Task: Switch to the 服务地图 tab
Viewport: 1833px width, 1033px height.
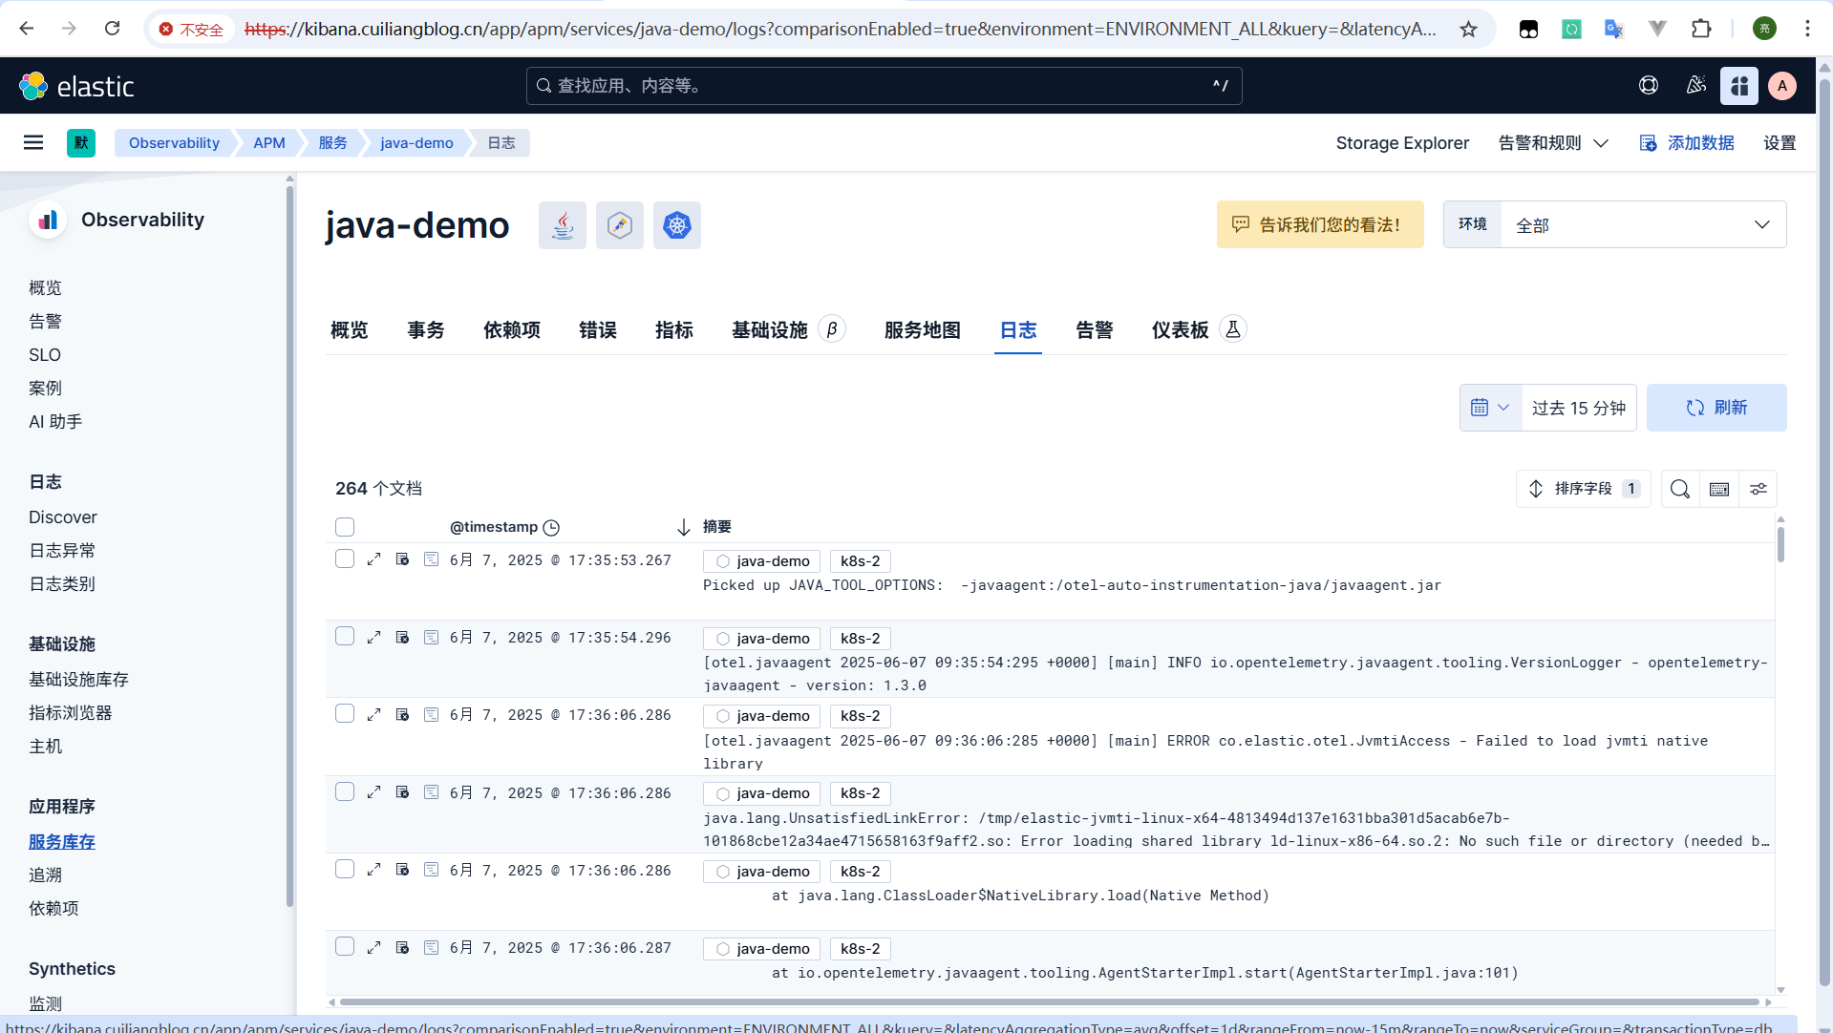Action: coord(923,330)
